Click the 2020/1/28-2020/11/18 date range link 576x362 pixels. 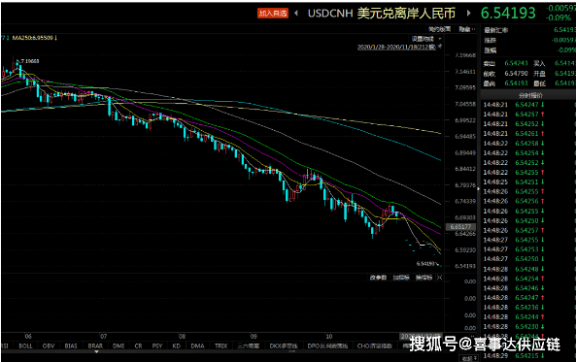click(396, 47)
